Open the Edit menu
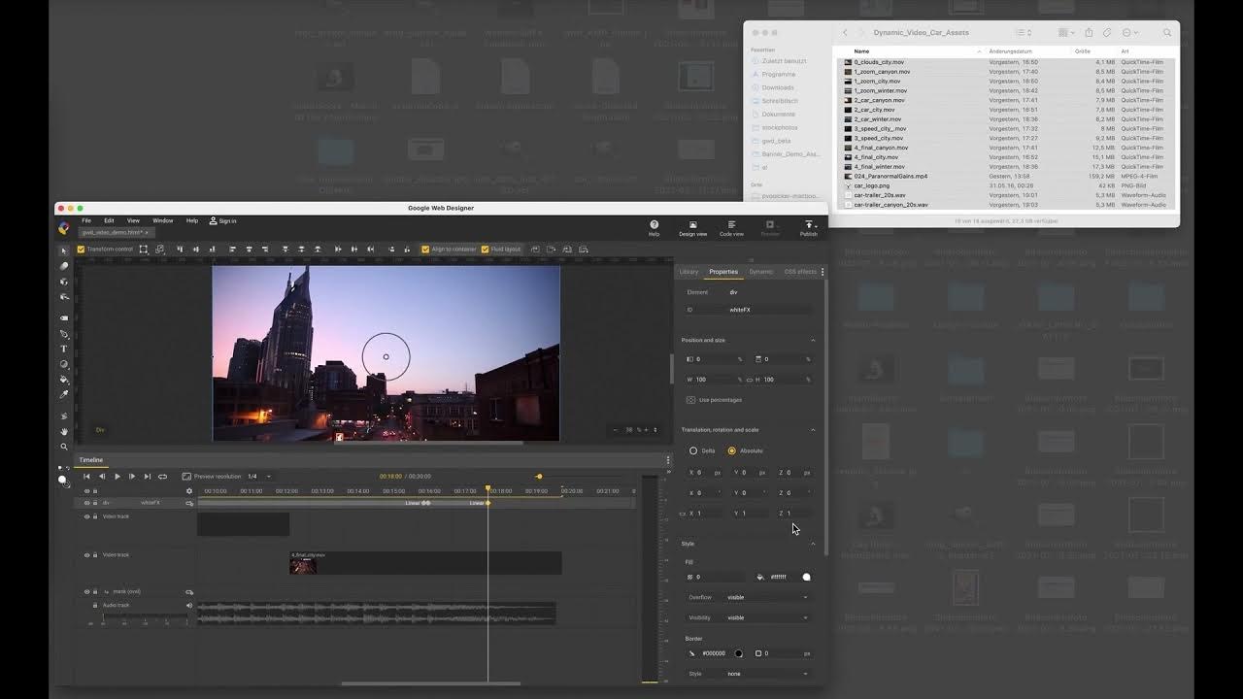Screen dimensions: 1243x699 (109, 221)
